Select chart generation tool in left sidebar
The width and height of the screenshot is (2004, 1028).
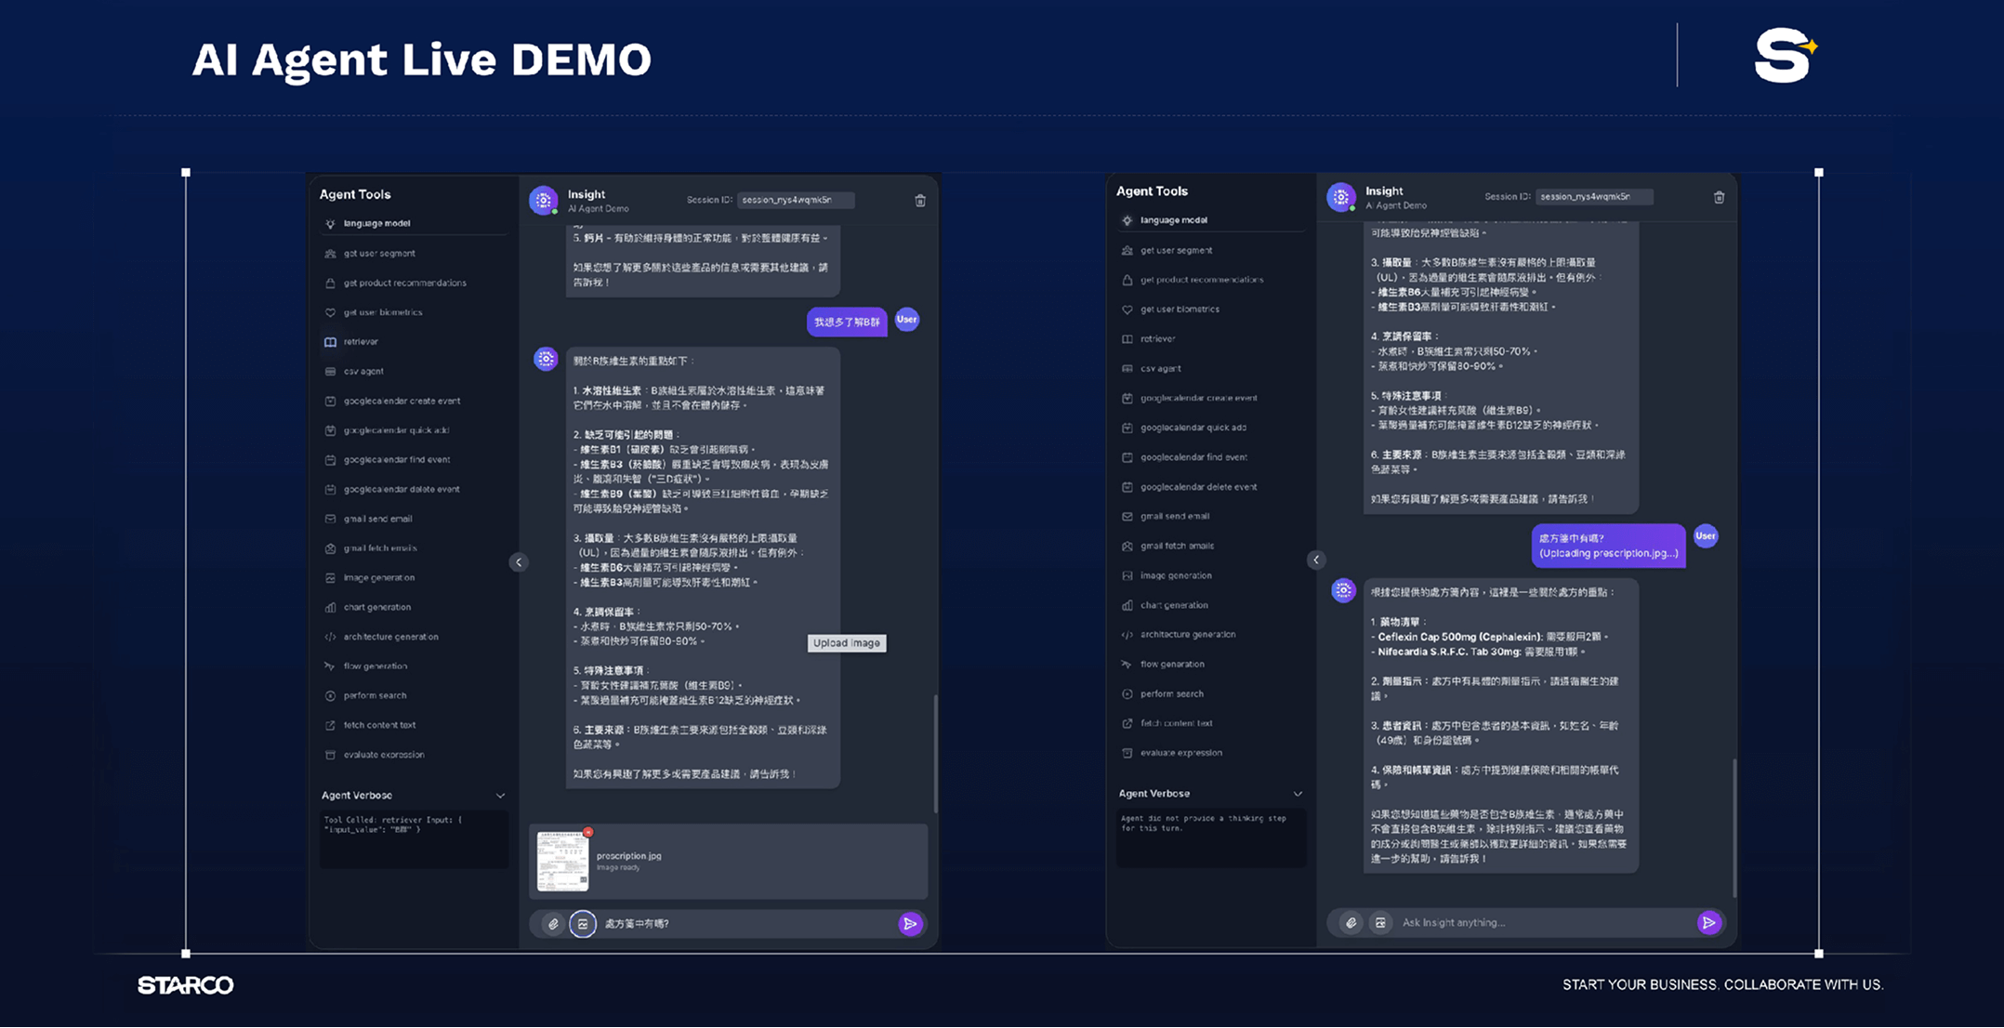pos(376,607)
